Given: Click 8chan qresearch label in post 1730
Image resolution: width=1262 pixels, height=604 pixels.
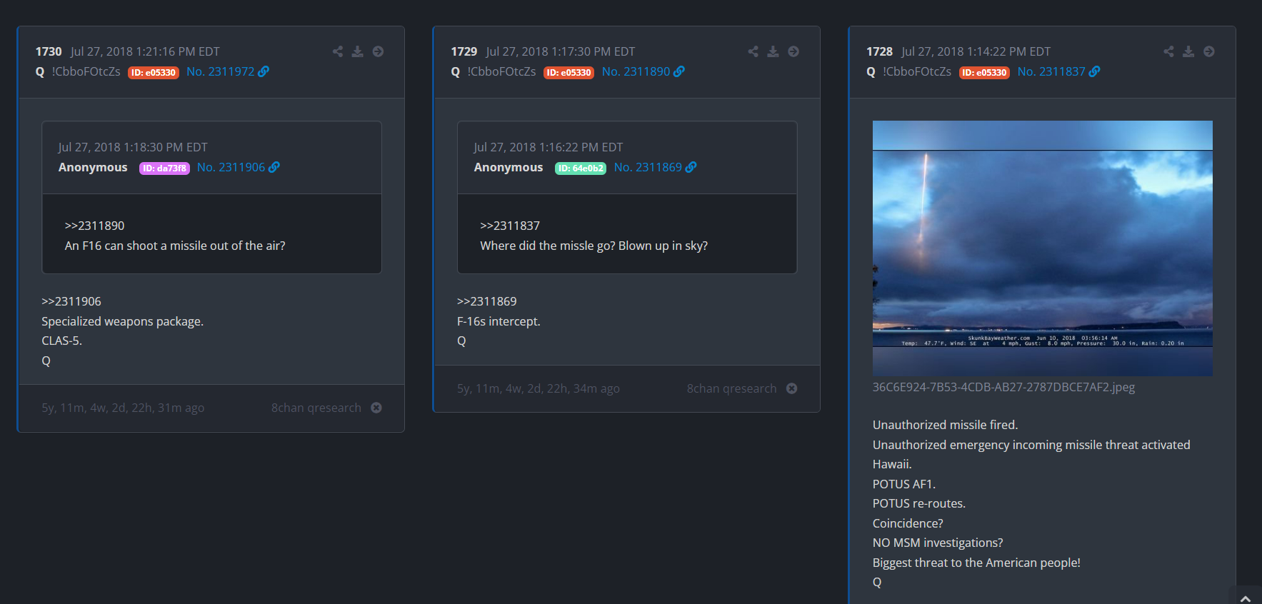Looking at the screenshot, I should click(x=316, y=408).
